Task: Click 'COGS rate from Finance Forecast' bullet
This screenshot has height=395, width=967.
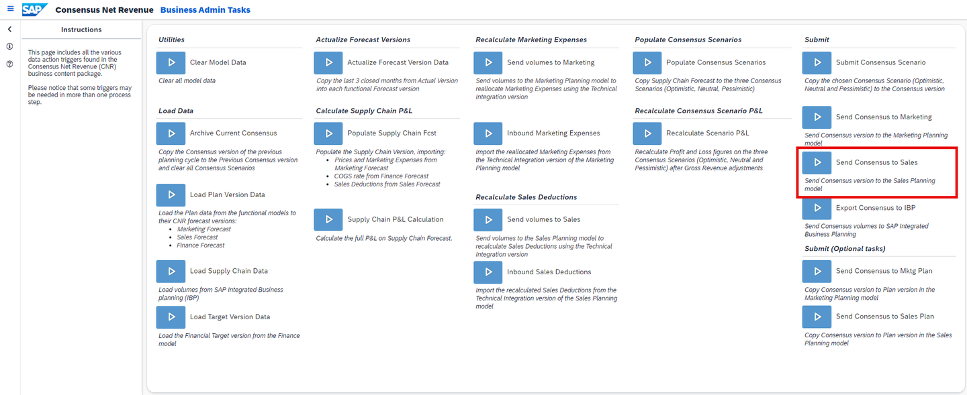Action: click(x=381, y=176)
